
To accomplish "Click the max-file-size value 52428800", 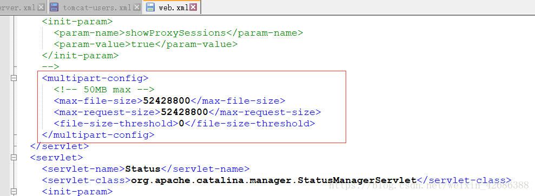I will pyautogui.click(x=167, y=101).
